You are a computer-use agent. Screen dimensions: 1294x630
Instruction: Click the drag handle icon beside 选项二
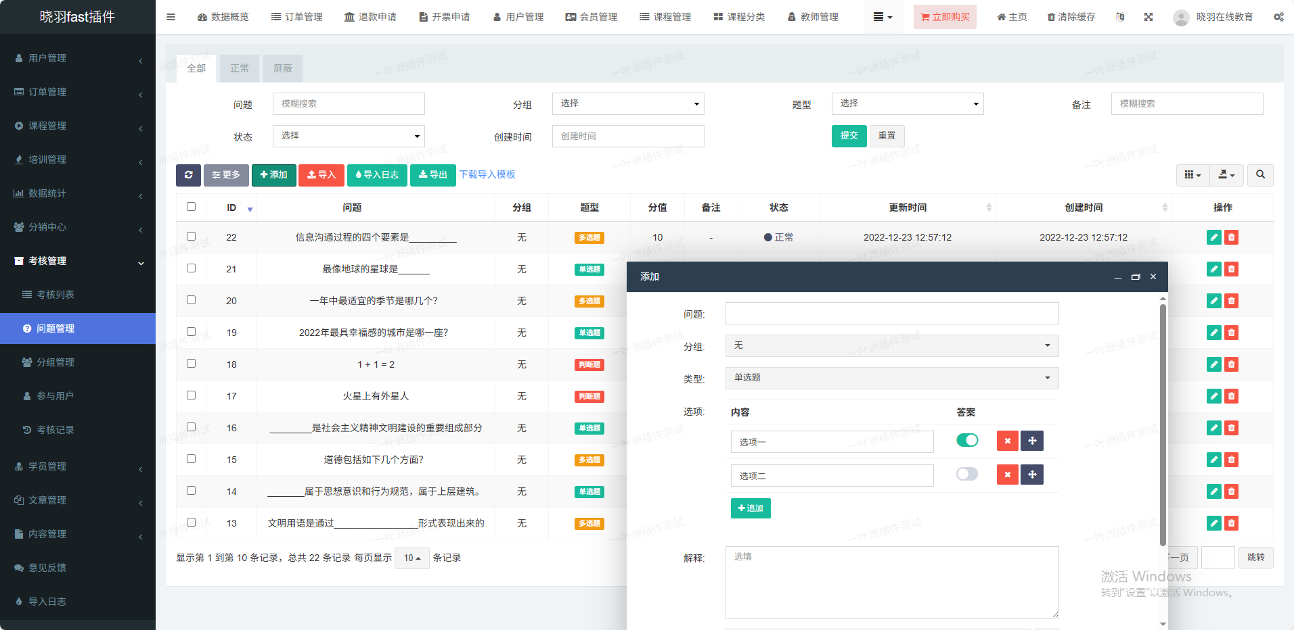coord(1031,475)
